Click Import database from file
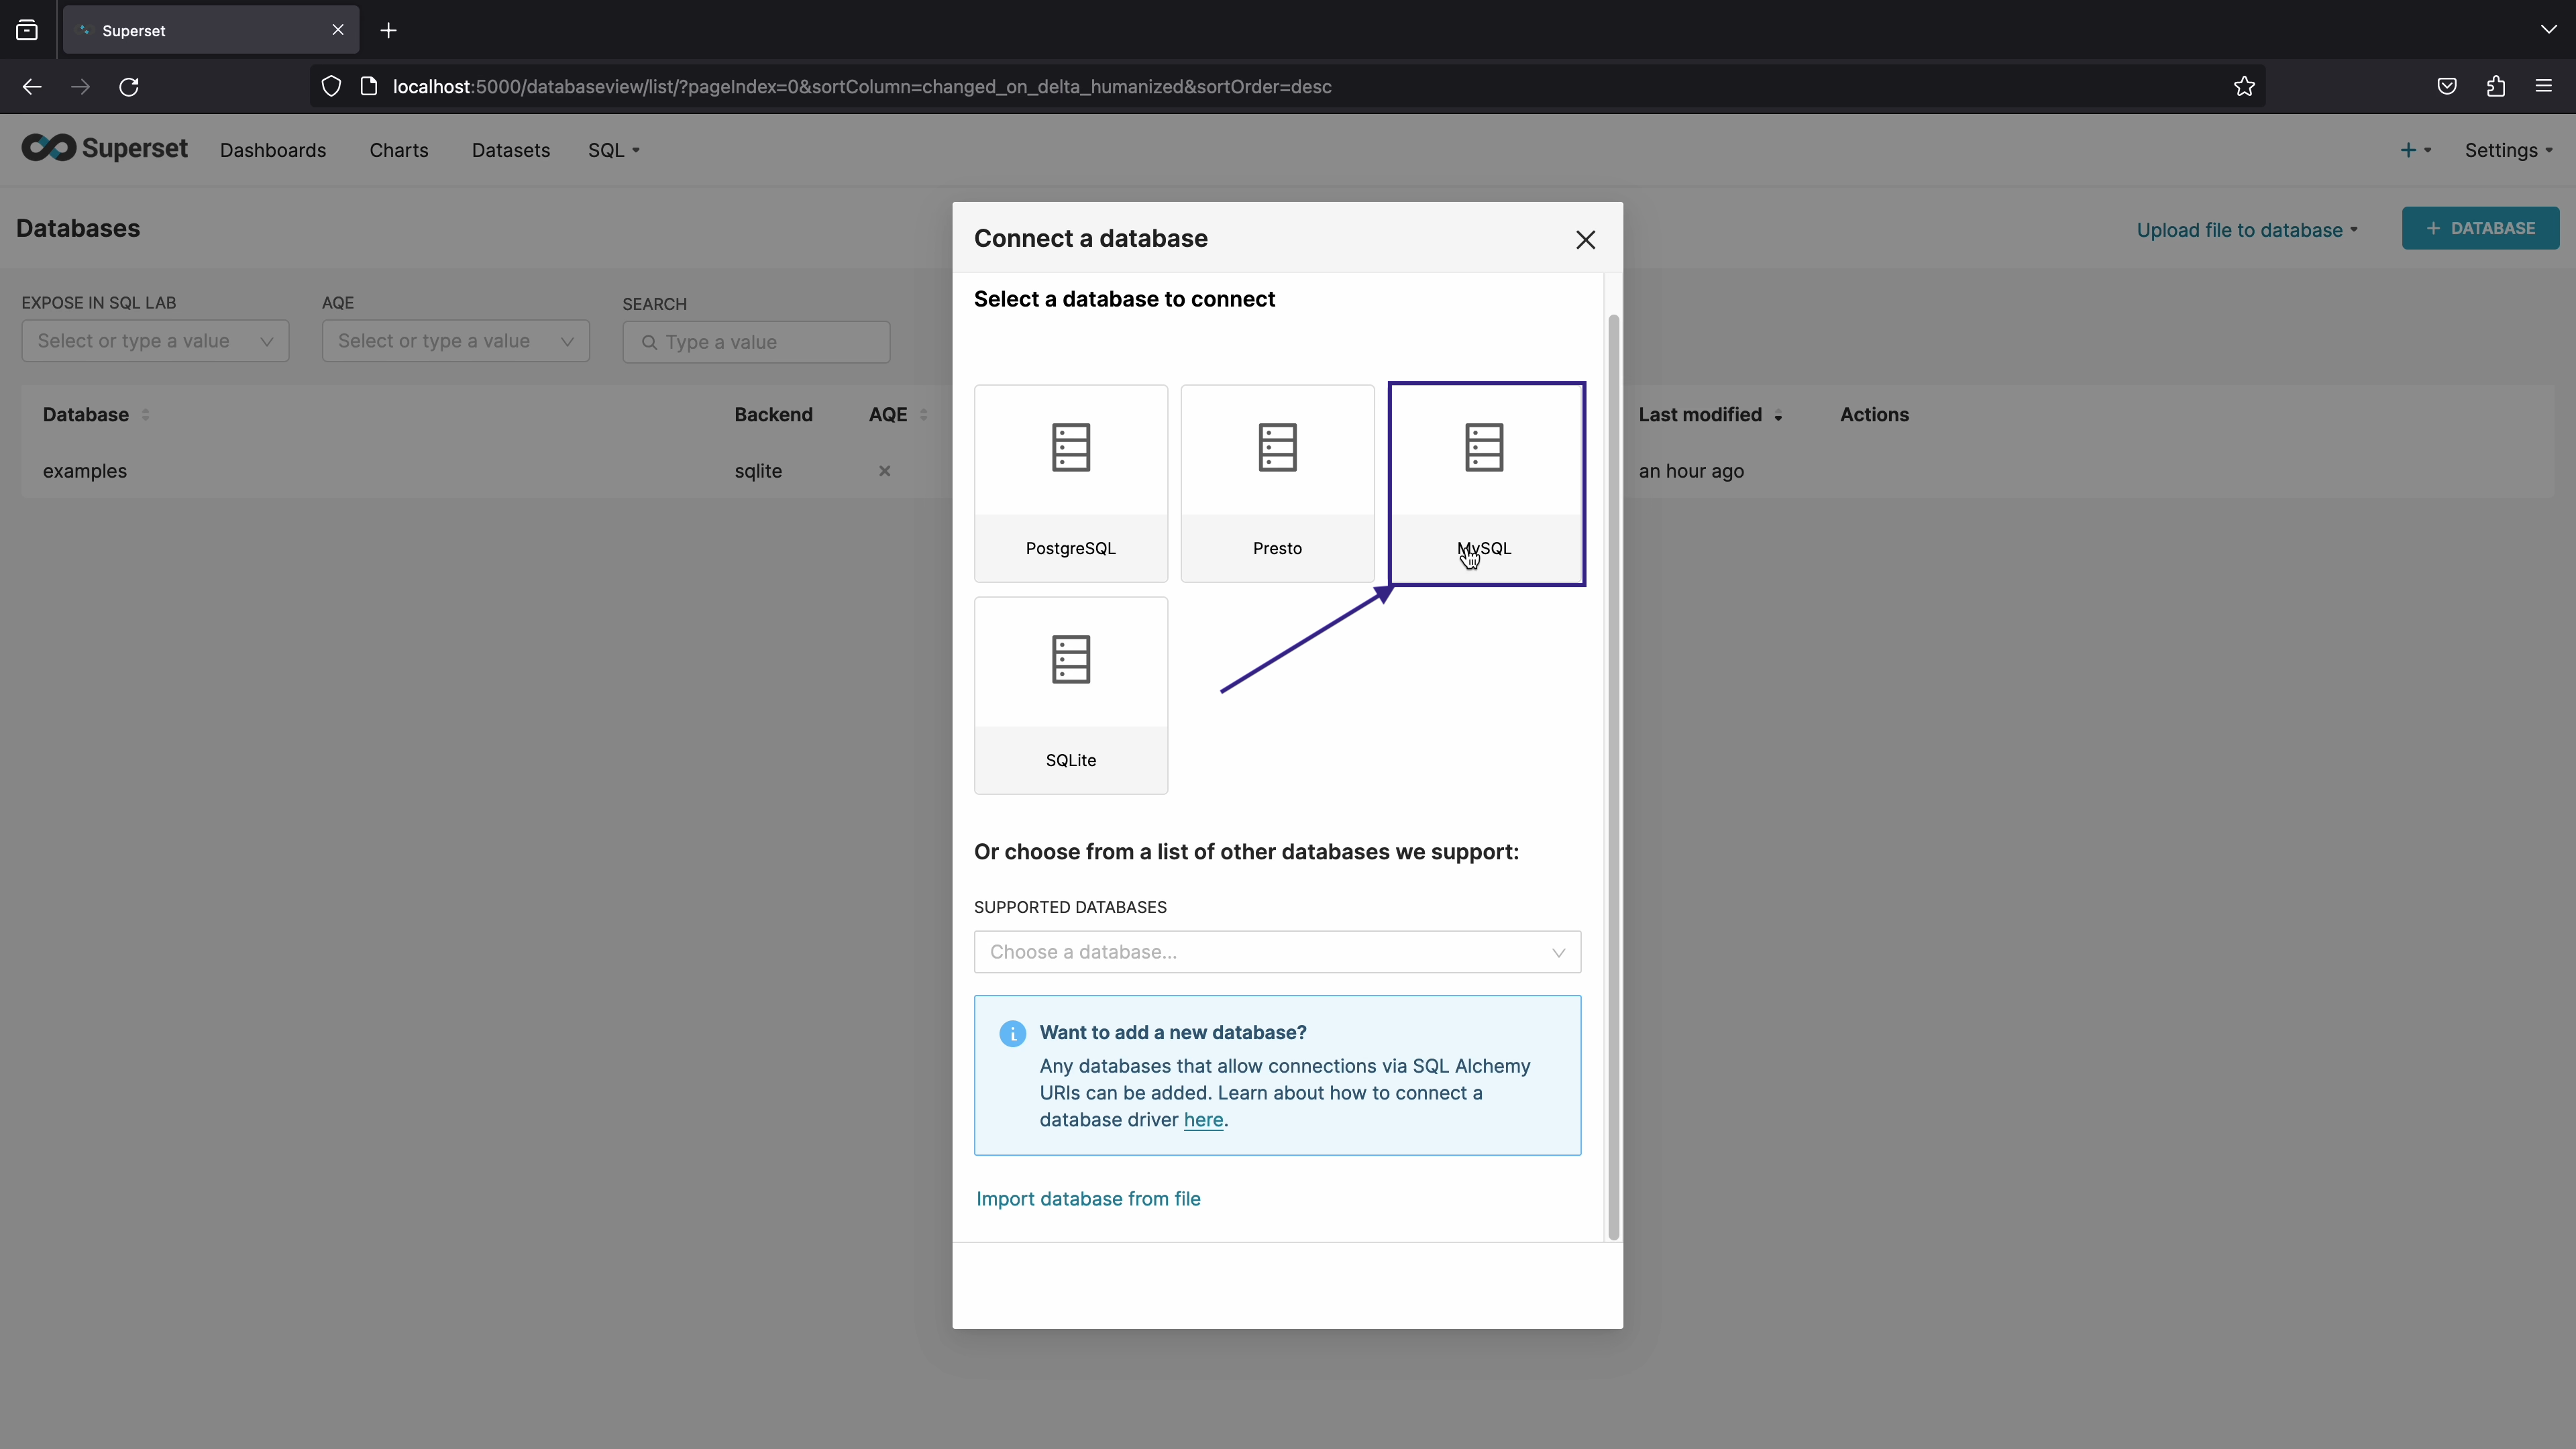2576x1449 pixels. 1089,1198
